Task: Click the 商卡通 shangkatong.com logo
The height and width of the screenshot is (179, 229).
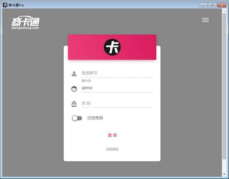Action: coord(25,23)
